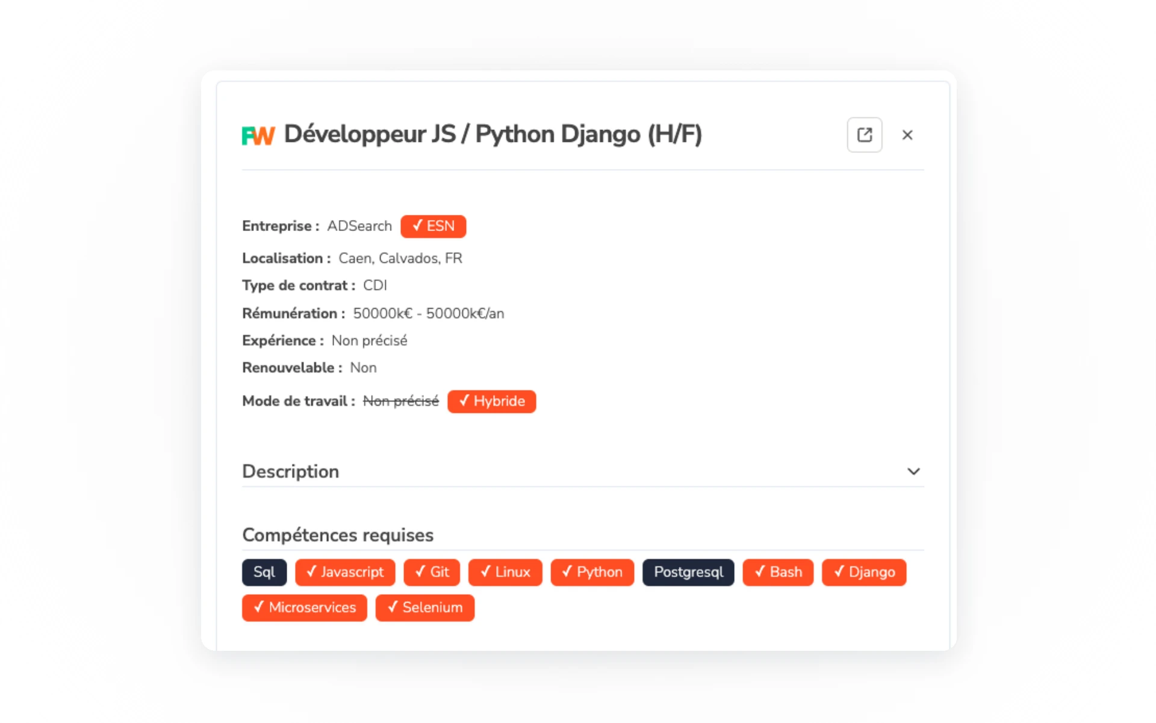Click the ADSearch company name

[x=359, y=226]
